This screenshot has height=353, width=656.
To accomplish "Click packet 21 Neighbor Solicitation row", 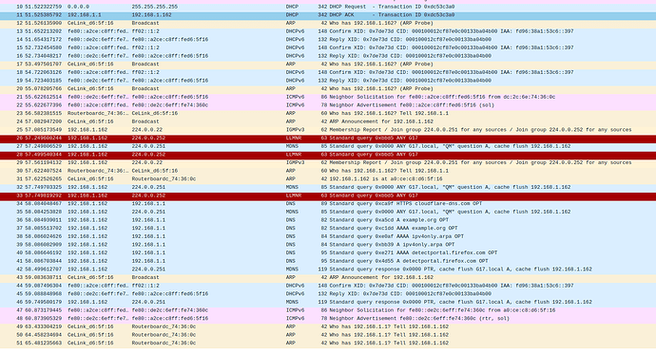I will click(328, 97).
